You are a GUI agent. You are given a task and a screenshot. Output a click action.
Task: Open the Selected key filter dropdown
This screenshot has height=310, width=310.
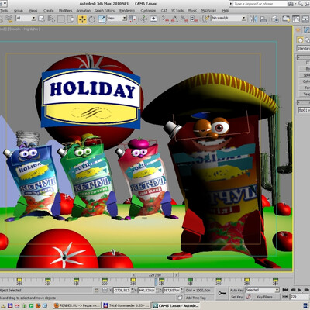coord(262,290)
